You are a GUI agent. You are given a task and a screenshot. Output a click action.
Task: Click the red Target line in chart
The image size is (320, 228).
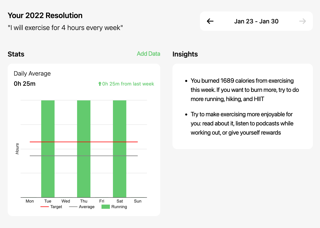(x=66, y=142)
